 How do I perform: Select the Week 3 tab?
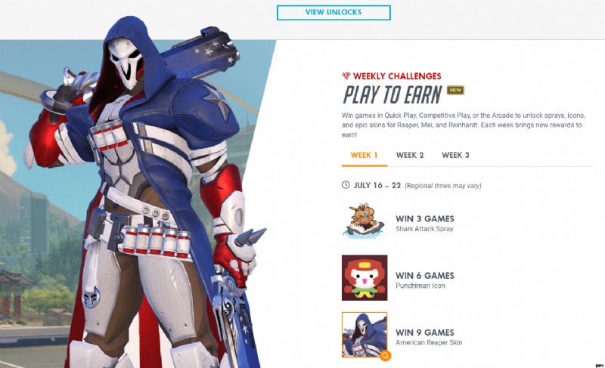(455, 156)
